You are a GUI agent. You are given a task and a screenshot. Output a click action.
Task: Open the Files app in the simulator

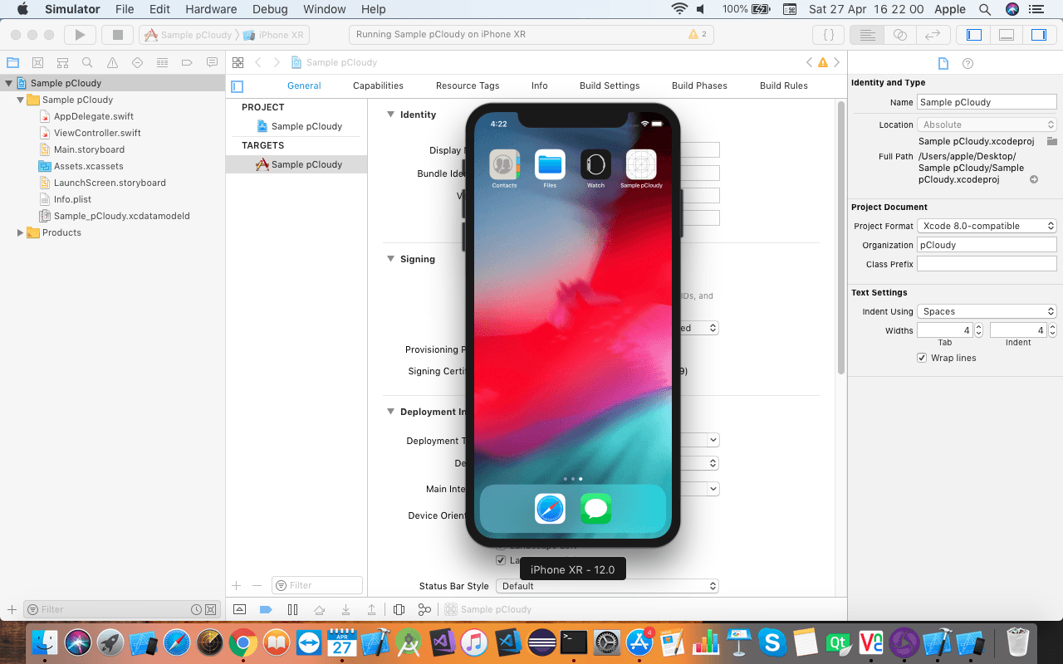point(550,164)
